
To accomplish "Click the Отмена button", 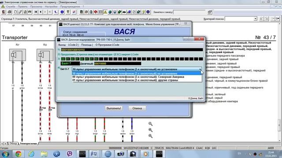I will click(137, 108).
